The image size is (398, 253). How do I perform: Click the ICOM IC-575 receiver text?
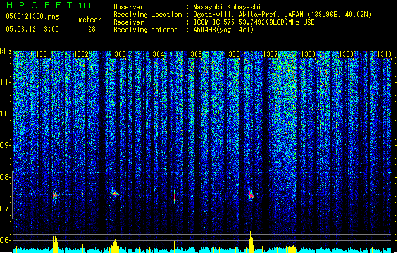254,22
